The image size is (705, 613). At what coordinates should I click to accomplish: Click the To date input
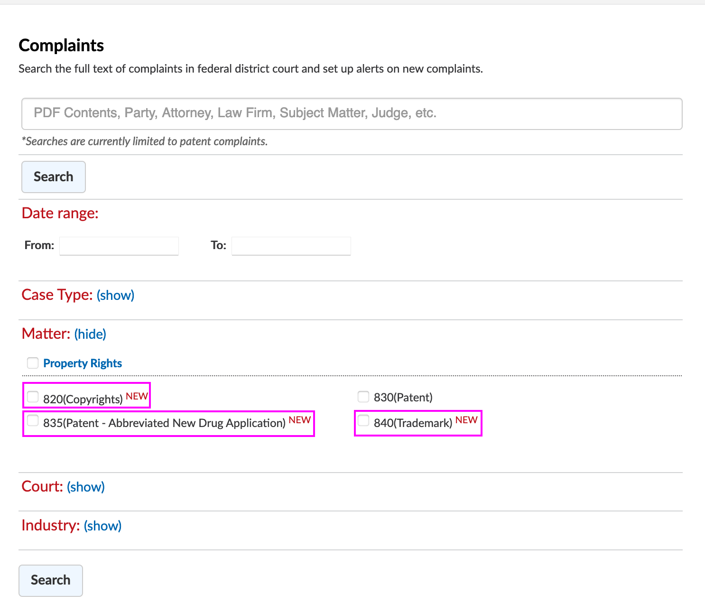pos(291,246)
